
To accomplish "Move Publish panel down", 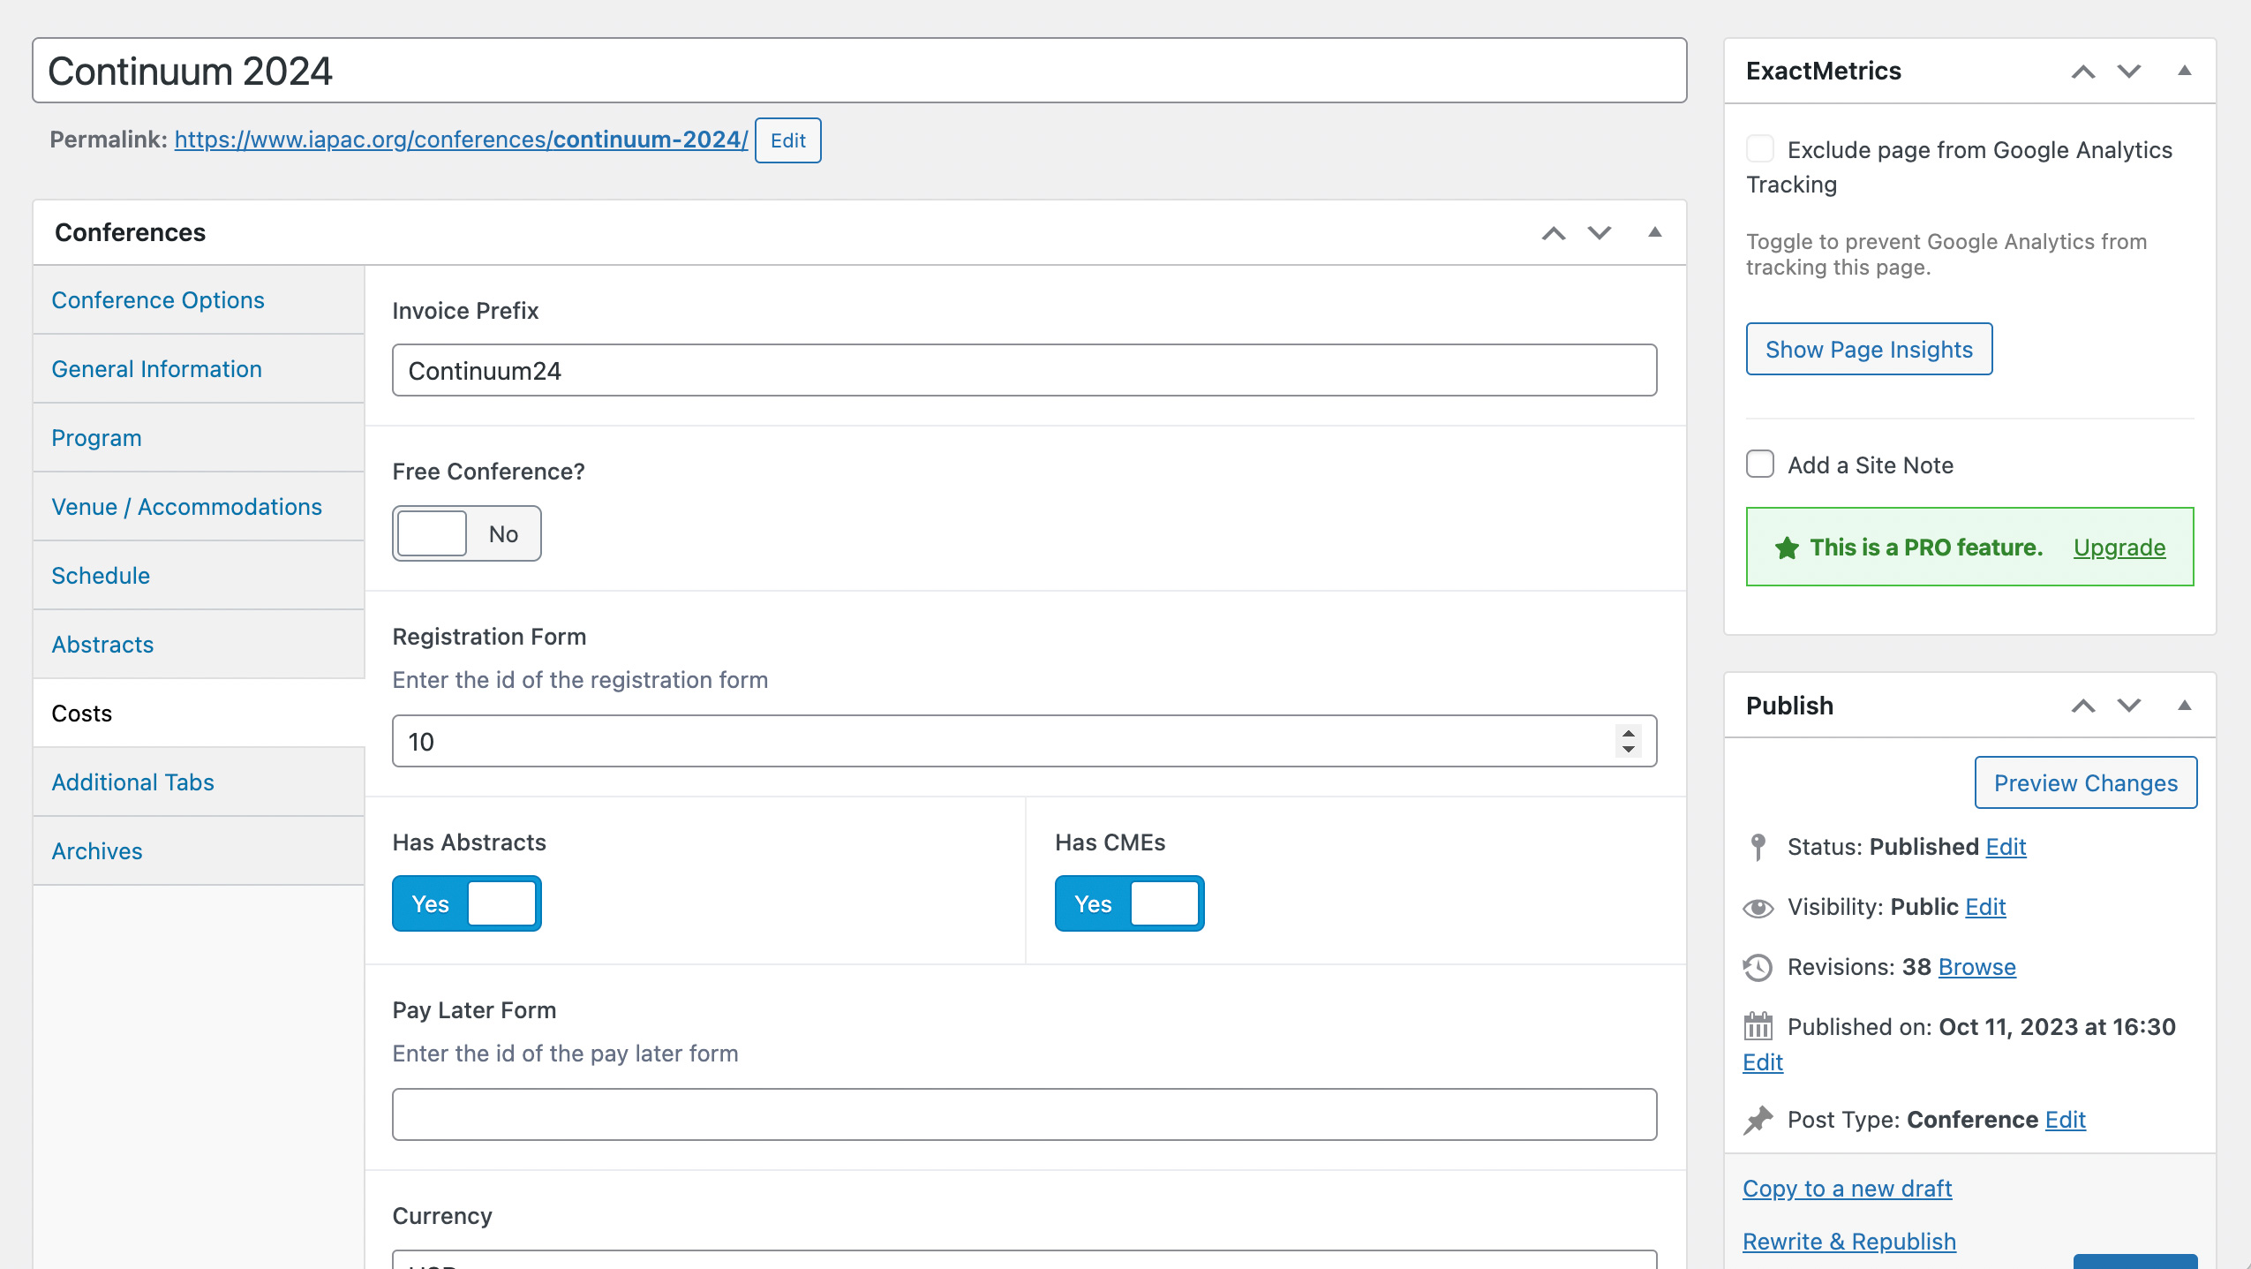I will coord(2129,706).
